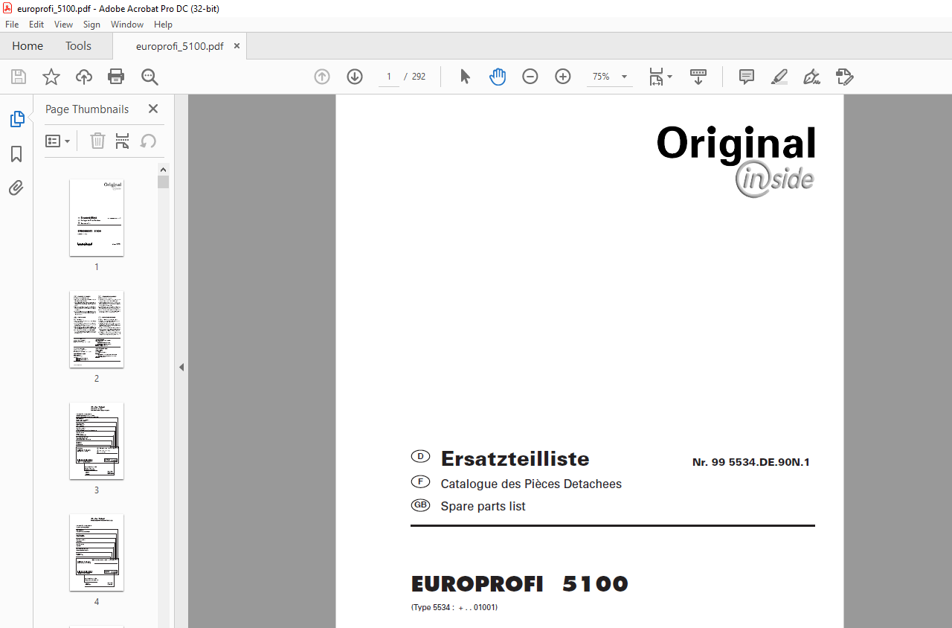Select page 4 thumbnail

[x=97, y=552]
